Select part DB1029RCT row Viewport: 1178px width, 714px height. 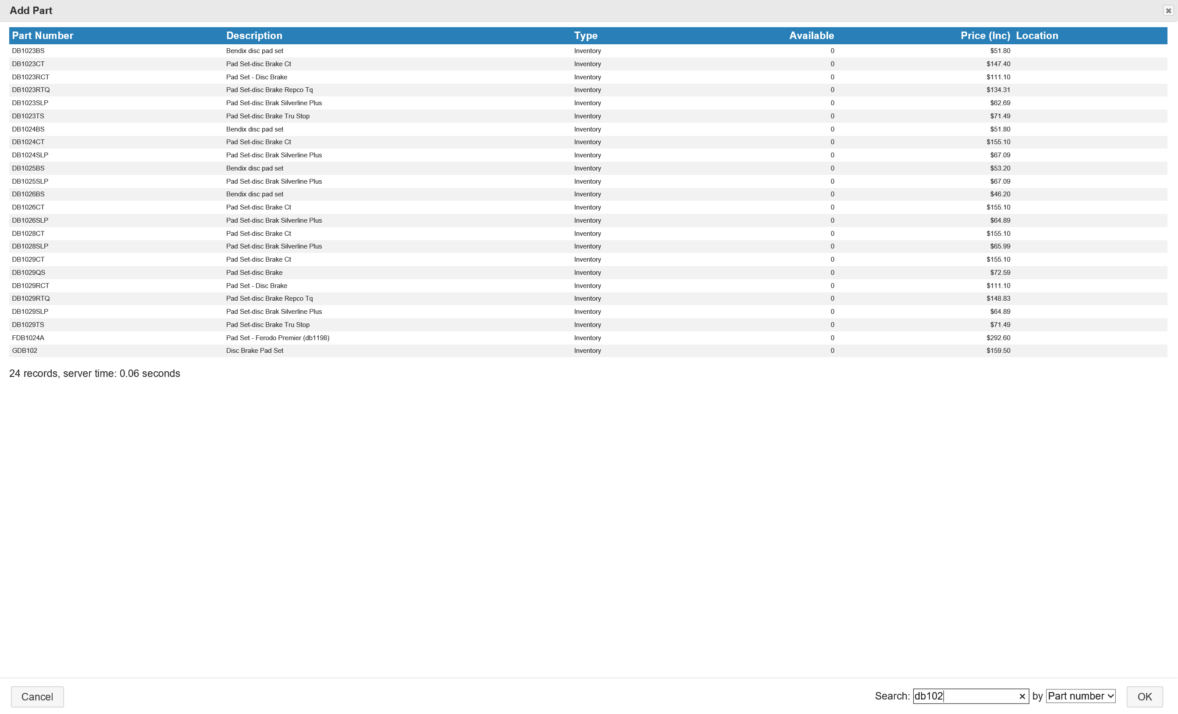click(x=588, y=285)
